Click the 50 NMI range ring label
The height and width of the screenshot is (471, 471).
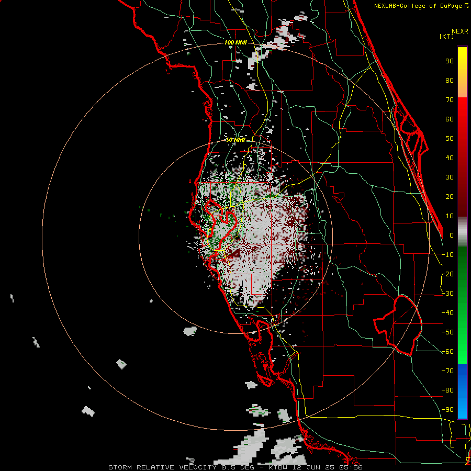(x=235, y=140)
